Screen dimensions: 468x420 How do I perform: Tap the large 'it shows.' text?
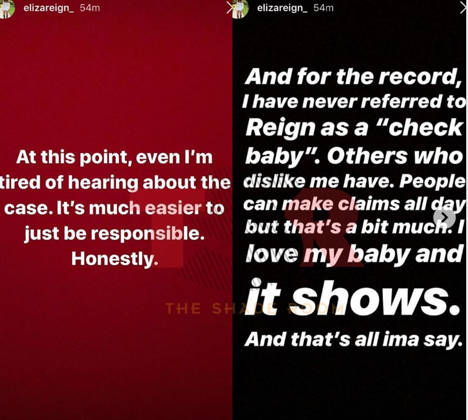tap(353, 297)
